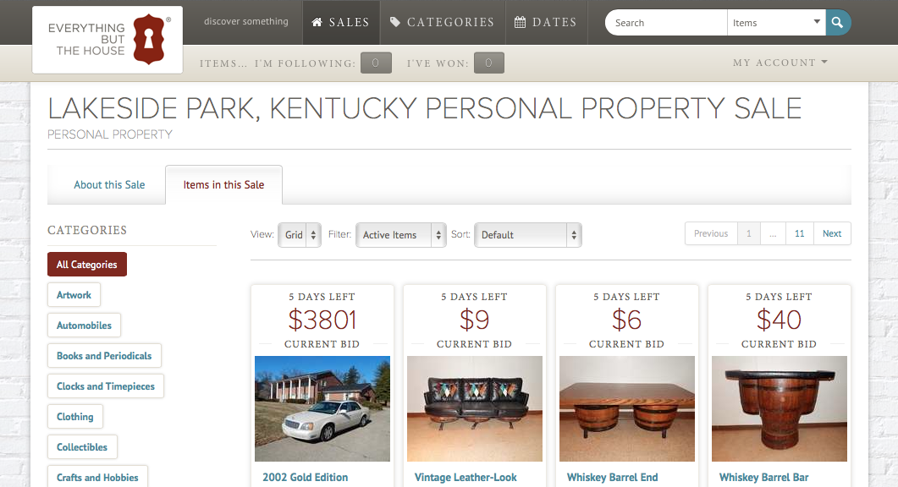
Task: Expand the My Account menu
Action: tap(779, 63)
